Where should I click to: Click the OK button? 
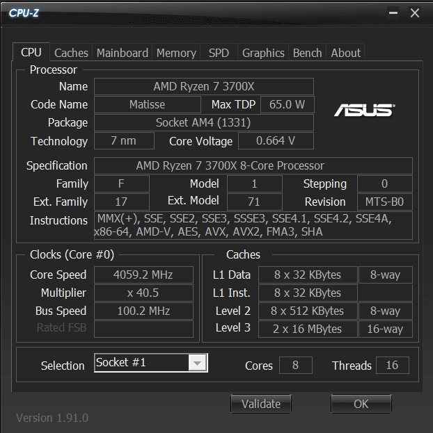tap(361, 404)
